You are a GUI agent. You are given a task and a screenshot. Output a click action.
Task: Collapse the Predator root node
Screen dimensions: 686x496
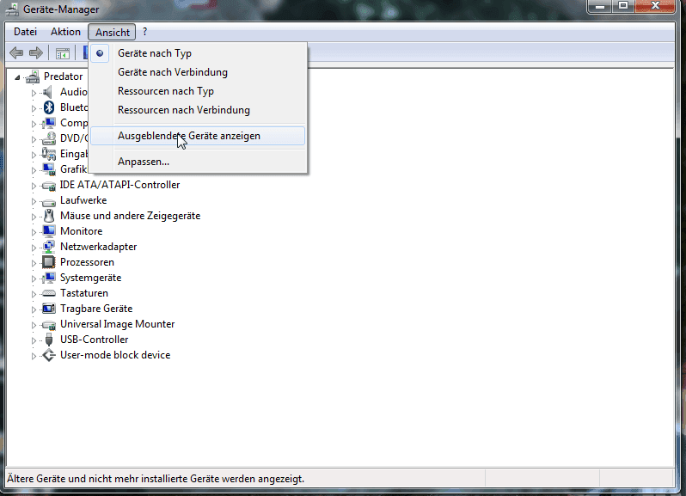click(x=17, y=77)
